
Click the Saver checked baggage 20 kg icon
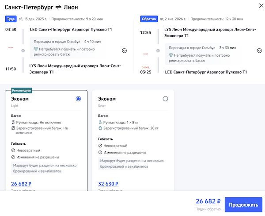click(100, 127)
